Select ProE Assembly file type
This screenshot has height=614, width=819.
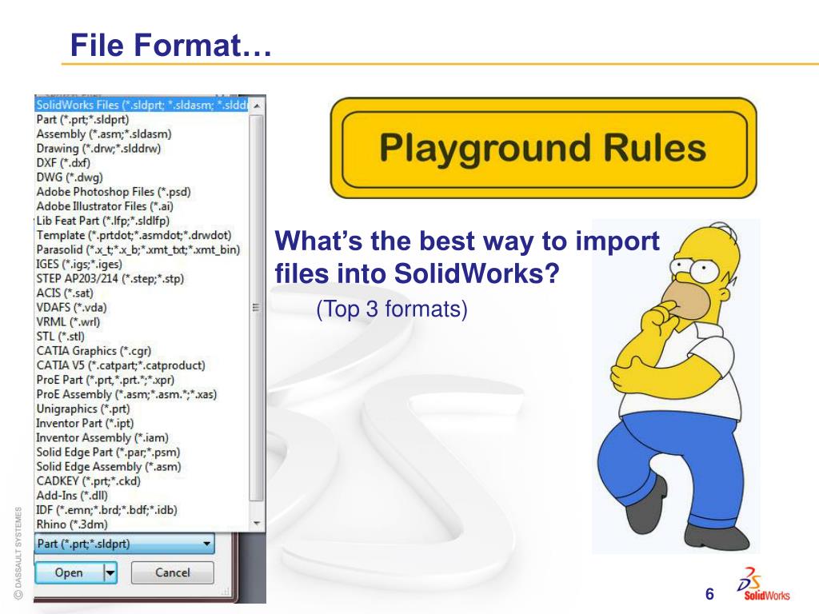tap(142, 394)
